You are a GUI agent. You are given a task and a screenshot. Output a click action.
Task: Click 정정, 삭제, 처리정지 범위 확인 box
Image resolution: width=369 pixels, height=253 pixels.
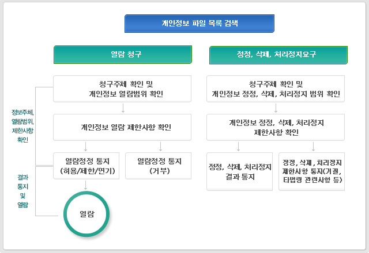coord(276,89)
